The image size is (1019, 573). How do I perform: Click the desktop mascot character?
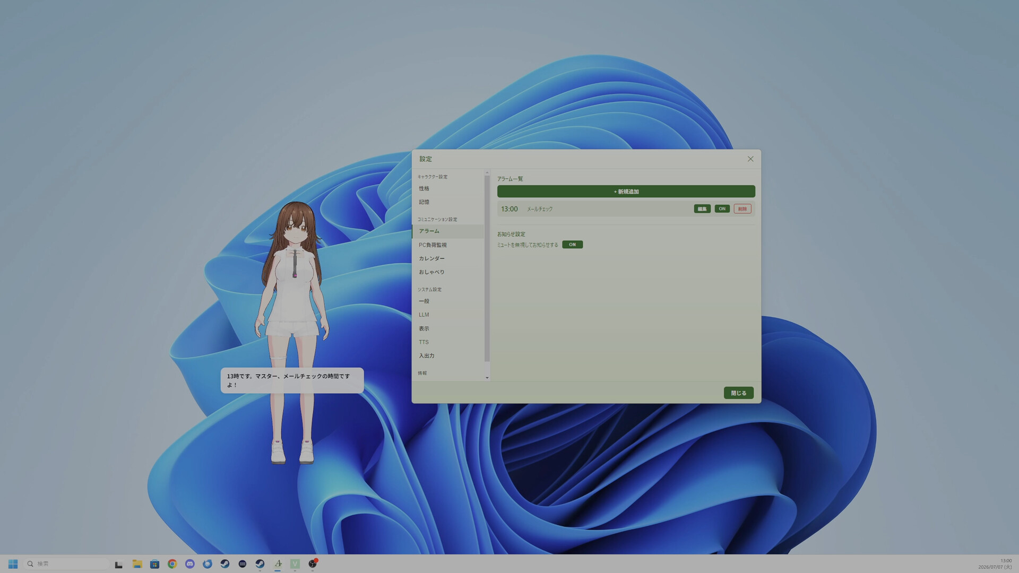pyautogui.click(x=293, y=333)
